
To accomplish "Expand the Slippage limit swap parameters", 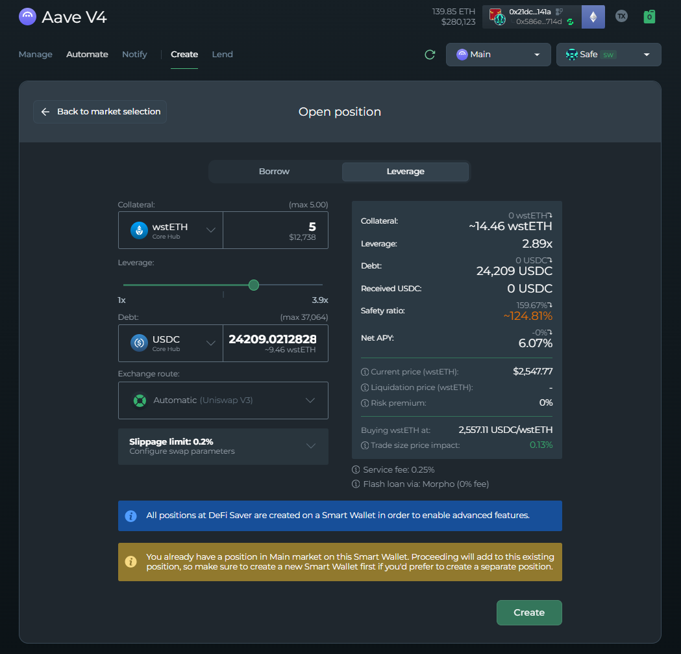I will 223,447.
